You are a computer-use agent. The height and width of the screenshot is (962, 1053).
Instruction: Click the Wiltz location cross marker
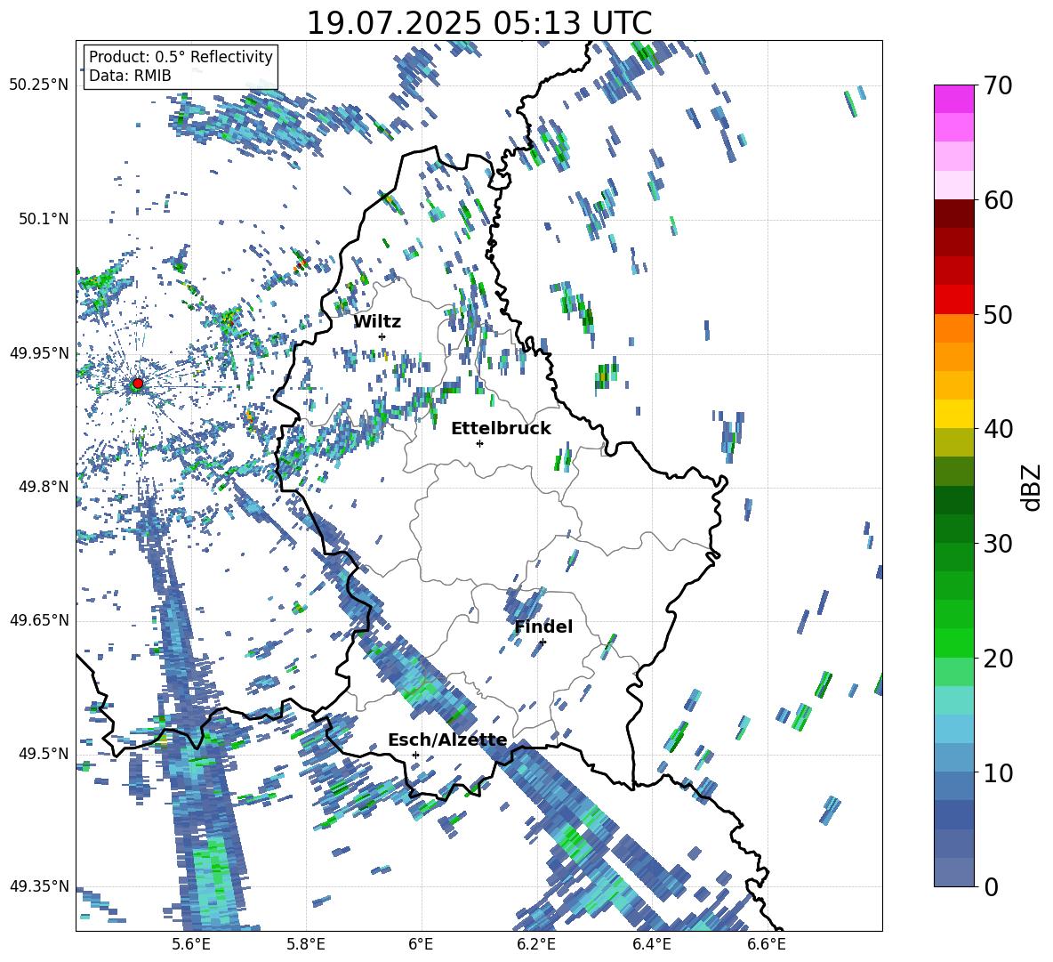point(382,336)
